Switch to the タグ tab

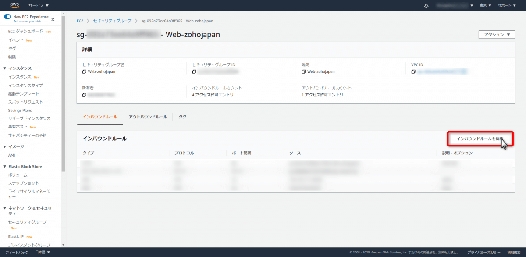pyautogui.click(x=182, y=117)
